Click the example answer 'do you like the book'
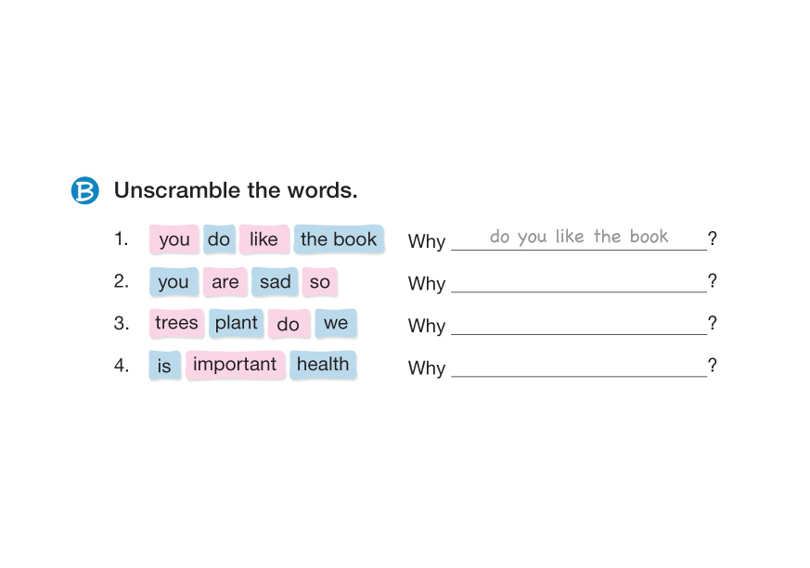 [579, 237]
